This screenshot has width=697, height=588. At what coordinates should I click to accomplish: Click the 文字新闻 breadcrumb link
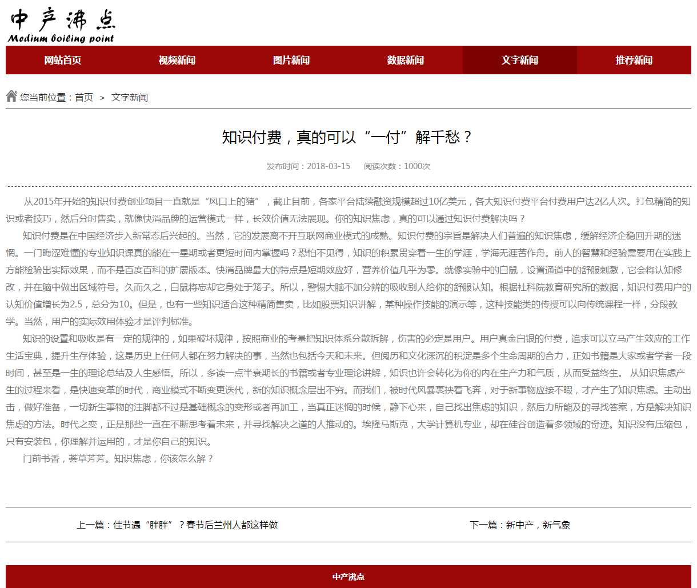pyautogui.click(x=130, y=98)
